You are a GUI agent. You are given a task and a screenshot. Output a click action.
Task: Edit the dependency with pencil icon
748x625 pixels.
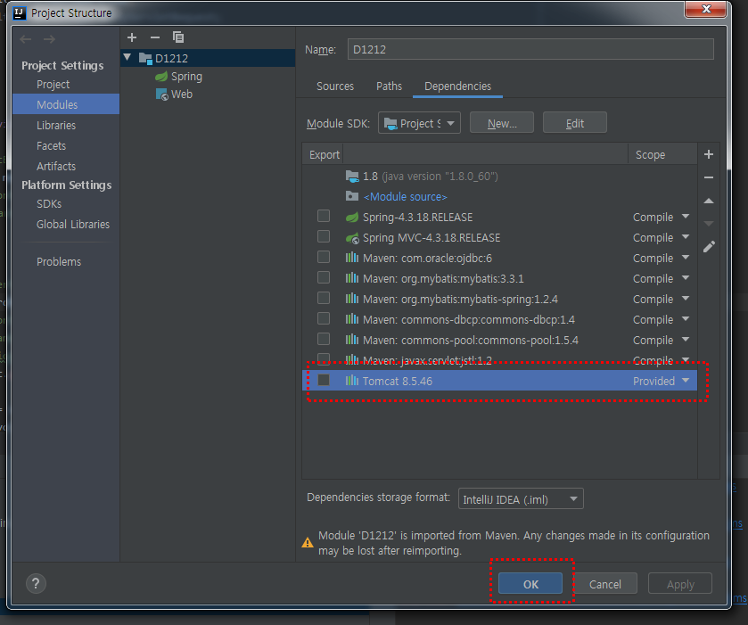coord(709,246)
